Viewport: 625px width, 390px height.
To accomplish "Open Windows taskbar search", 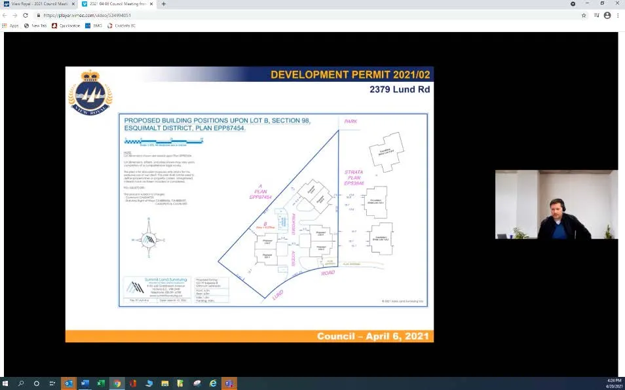I will 21,383.
